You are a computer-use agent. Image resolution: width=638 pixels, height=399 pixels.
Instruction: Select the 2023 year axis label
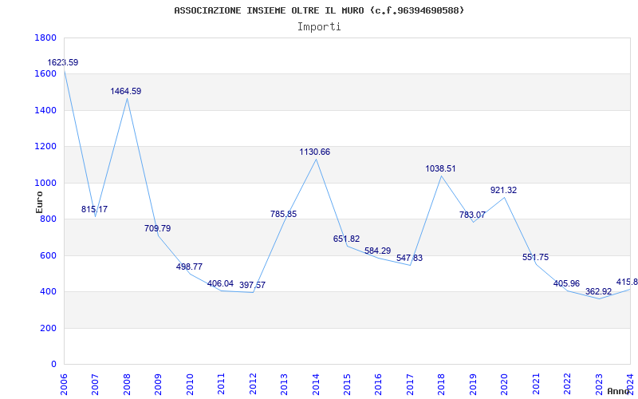[x=600, y=383]
